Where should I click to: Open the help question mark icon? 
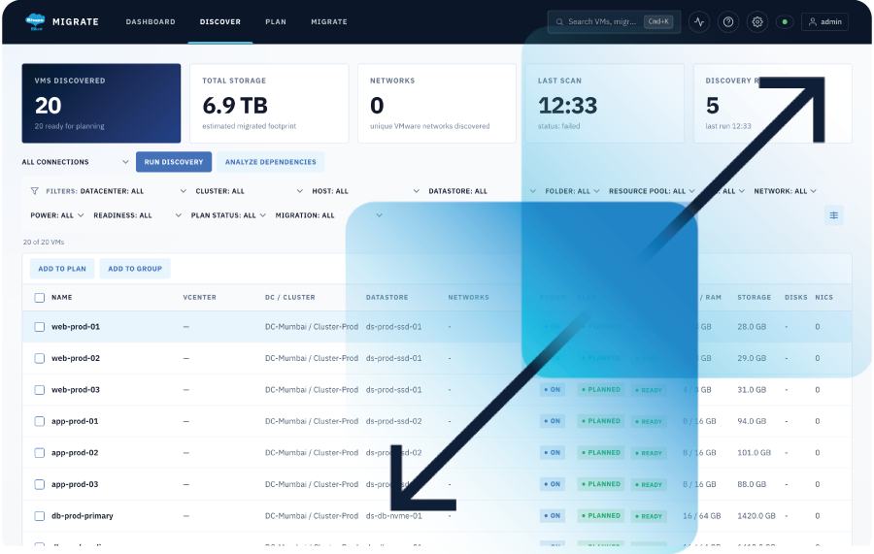click(728, 21)
